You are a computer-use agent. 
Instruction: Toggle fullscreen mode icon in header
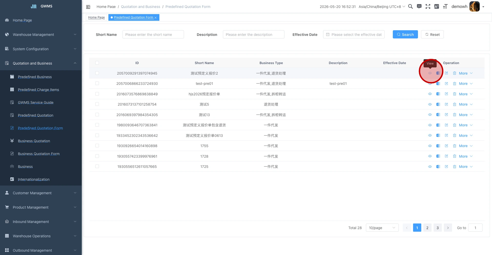pyautogui.click(x=428, y=6)
